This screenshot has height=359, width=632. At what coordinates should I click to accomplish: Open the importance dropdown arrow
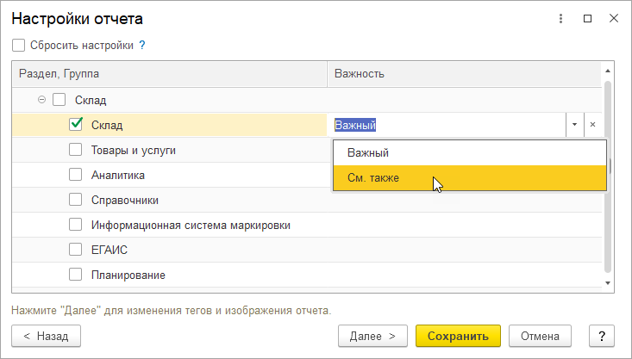click(574, 125)
